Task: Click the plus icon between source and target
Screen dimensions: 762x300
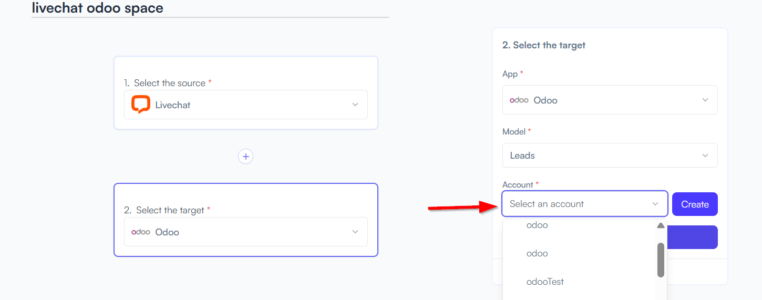Action: [245, 156]
